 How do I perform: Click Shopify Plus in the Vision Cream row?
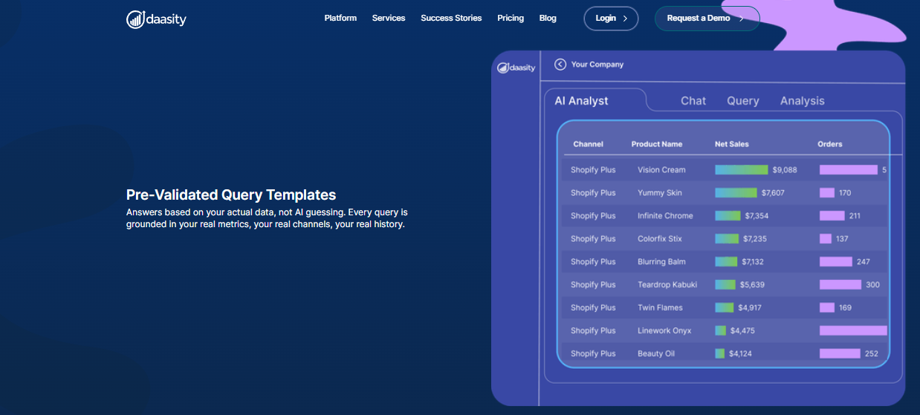tap(593, 170)
